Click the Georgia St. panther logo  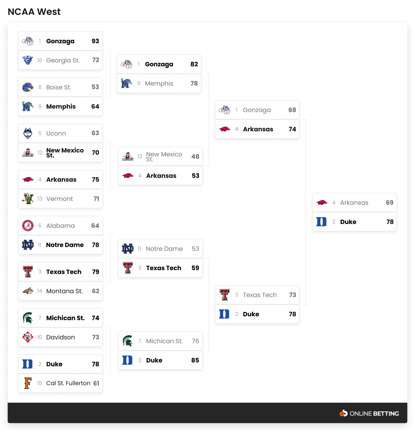tap(28, 60)
